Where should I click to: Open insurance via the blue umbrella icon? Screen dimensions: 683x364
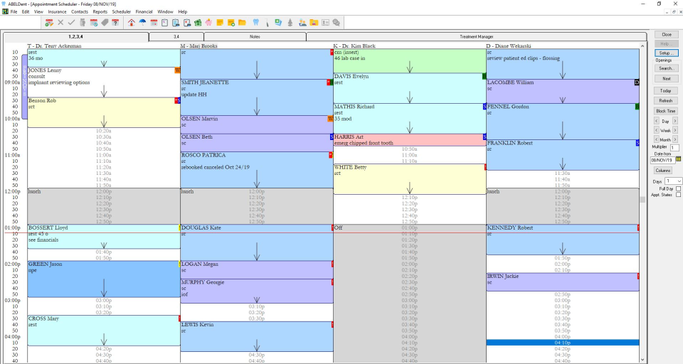click(x=142, y=23)
